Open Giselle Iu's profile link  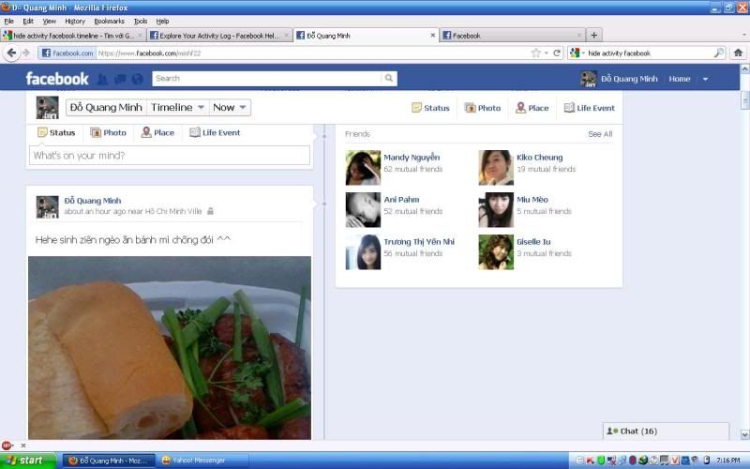tap(533, 241)
